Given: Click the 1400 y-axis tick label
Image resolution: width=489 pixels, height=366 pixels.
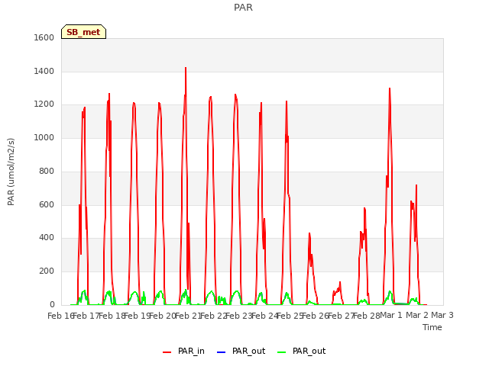Looking at the screenshot, I should point(44,71).
